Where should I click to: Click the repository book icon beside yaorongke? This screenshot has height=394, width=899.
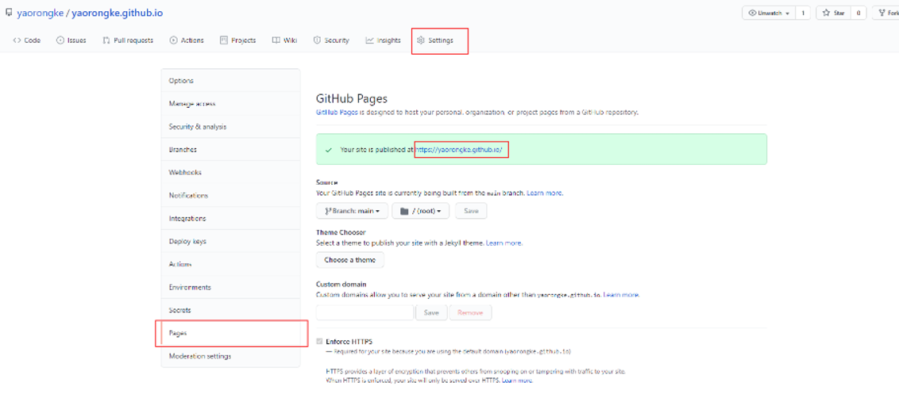tap(9, 13)
